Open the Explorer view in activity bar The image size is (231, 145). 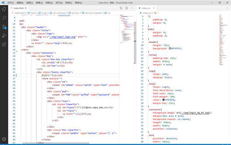tap(4, 9)
